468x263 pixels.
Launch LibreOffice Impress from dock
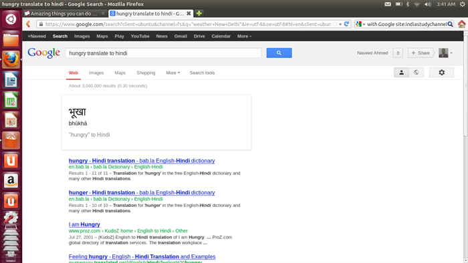click(11, 120)
